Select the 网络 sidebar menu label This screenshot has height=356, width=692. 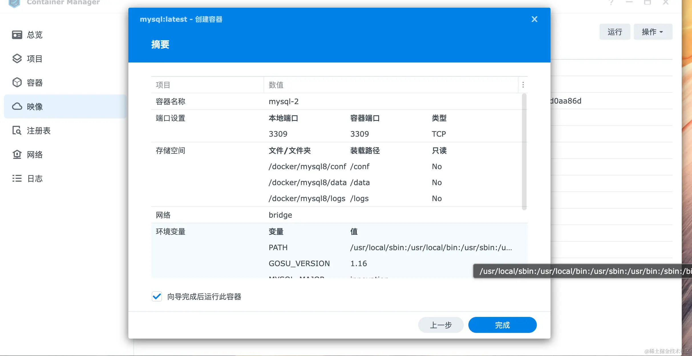pos(35,155)
